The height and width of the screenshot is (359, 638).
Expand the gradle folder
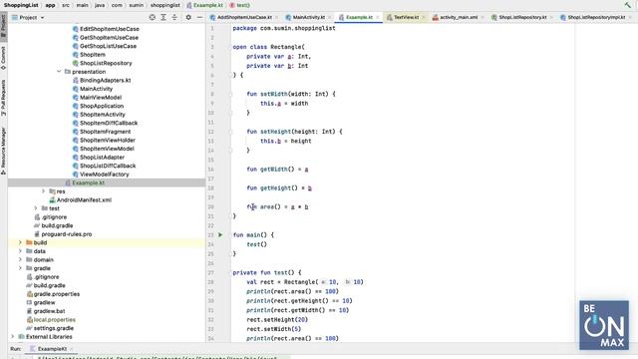[20, 268]
